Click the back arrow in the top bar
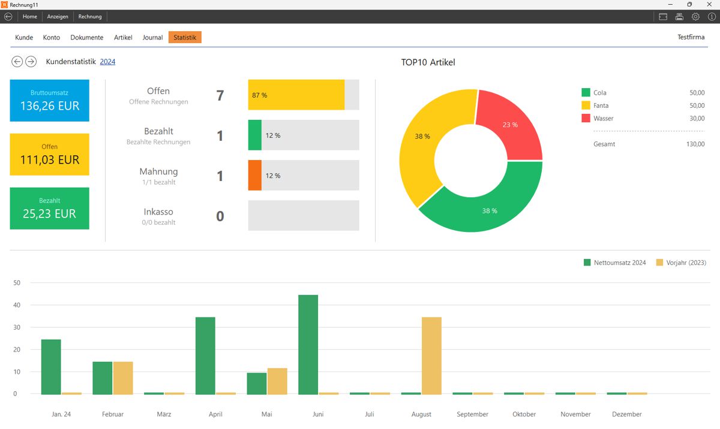This screenshot has height=429, width=720. coord(8,17)
